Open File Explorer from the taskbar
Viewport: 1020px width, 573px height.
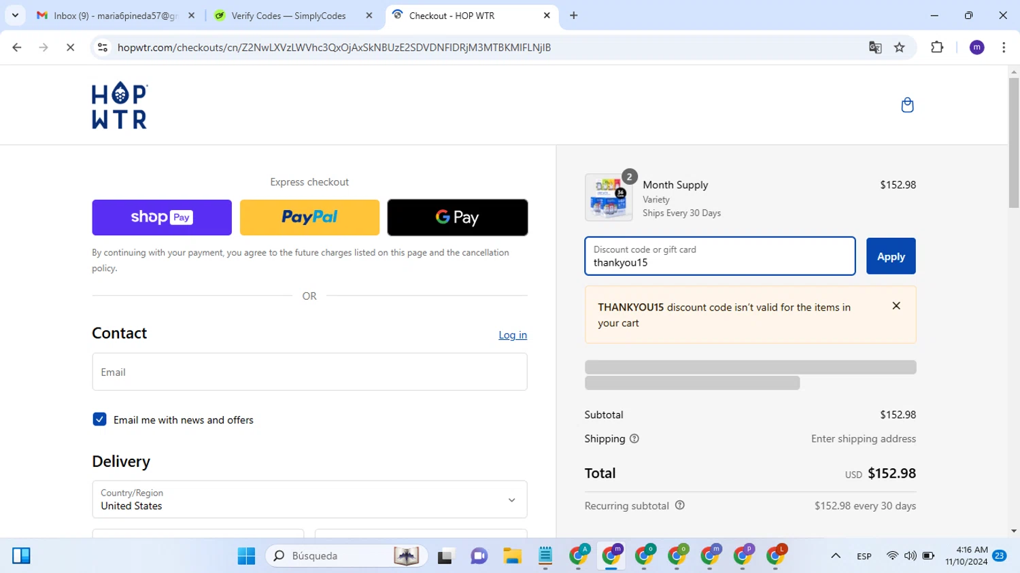click(512, 556)
